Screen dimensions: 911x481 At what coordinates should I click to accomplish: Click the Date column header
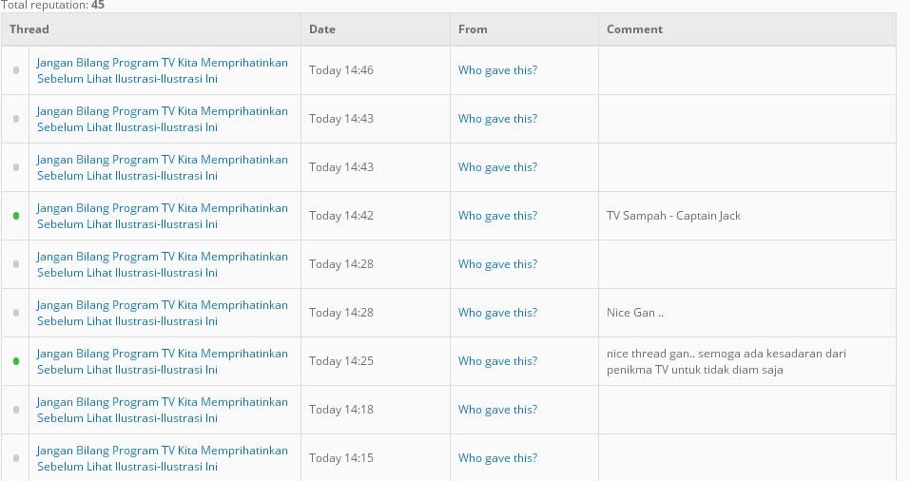click(322, 29)
